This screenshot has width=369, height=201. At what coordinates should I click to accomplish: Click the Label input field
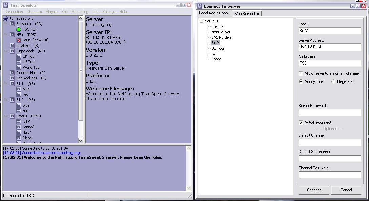pos(329,31)
